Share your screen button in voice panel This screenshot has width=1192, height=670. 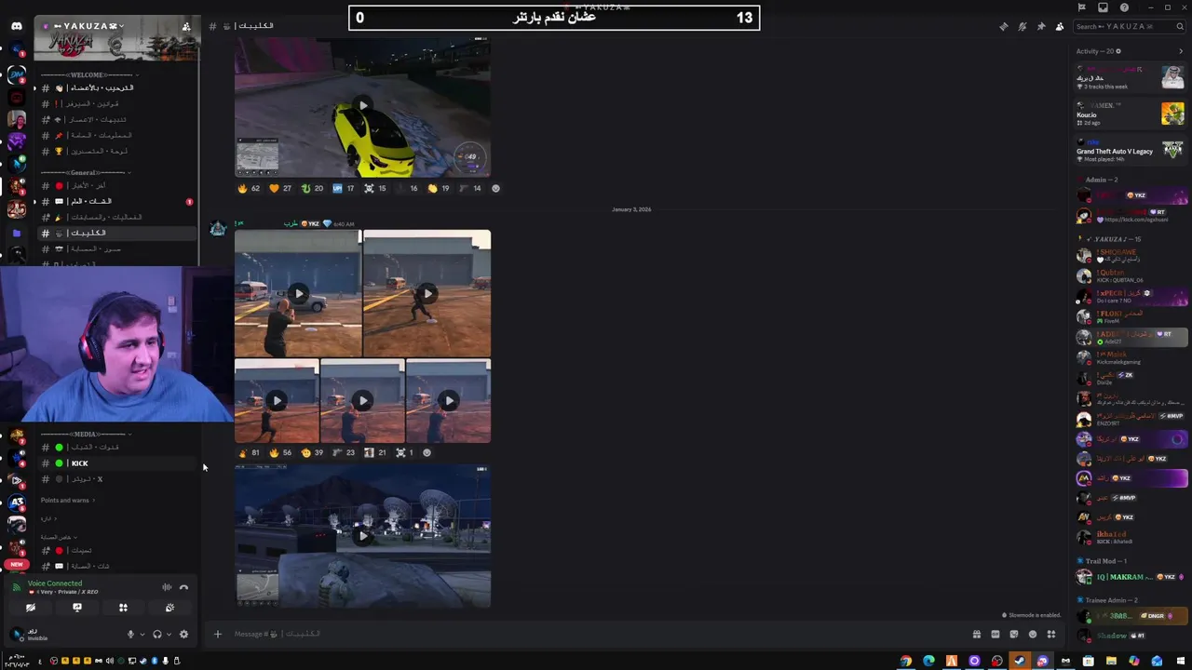click(x=77, y=608)
